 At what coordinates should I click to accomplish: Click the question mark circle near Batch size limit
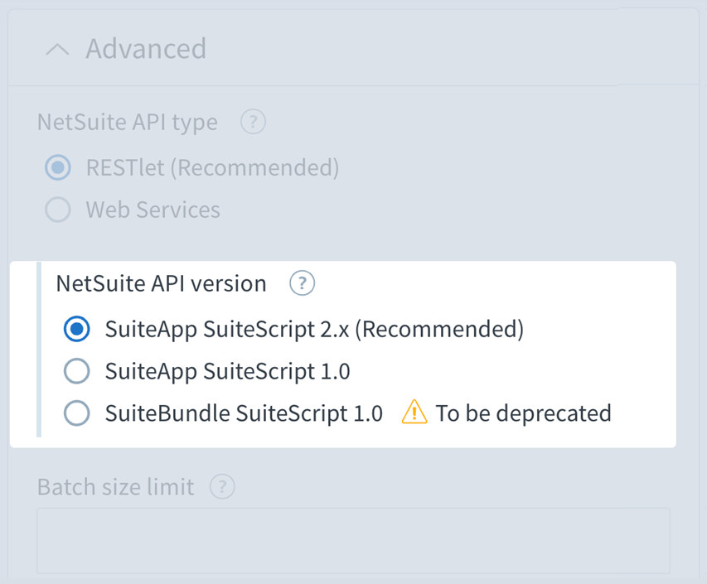point(221,487)
